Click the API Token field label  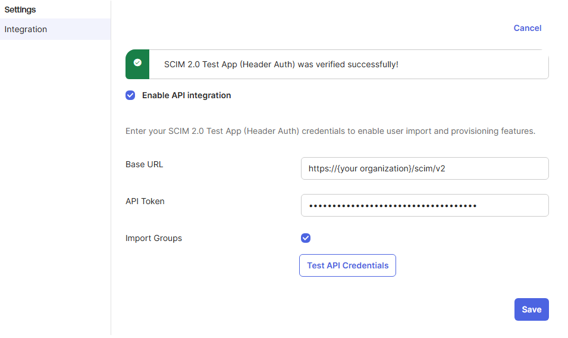[145, 201]
